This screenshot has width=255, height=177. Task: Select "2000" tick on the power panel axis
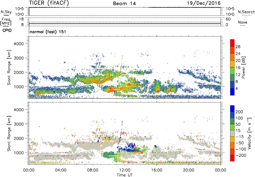coord(18,72)
